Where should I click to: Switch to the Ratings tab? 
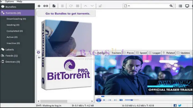(101, 53)
